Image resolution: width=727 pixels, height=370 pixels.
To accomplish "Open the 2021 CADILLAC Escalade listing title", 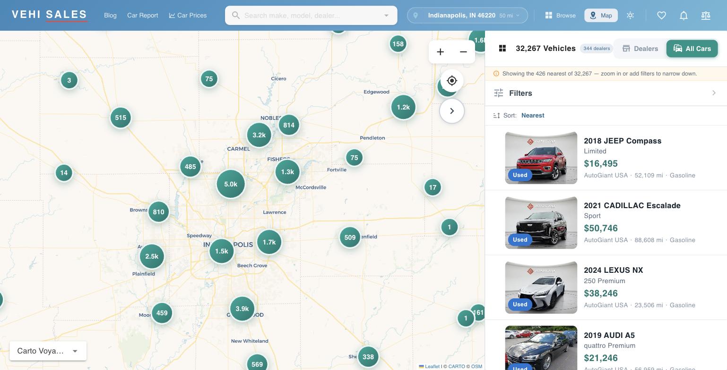I will point(632,205).
